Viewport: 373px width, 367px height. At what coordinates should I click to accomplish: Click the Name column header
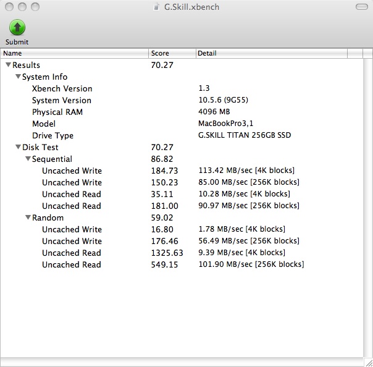tap(75, 53)
